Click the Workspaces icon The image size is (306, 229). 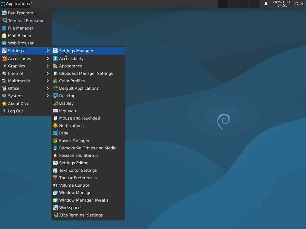point(55,208)
